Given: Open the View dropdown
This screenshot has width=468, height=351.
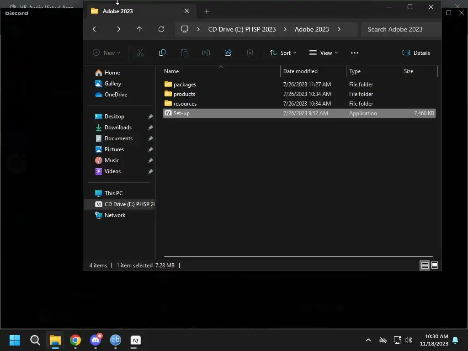Looking at the screenshot, I should 324,53.
